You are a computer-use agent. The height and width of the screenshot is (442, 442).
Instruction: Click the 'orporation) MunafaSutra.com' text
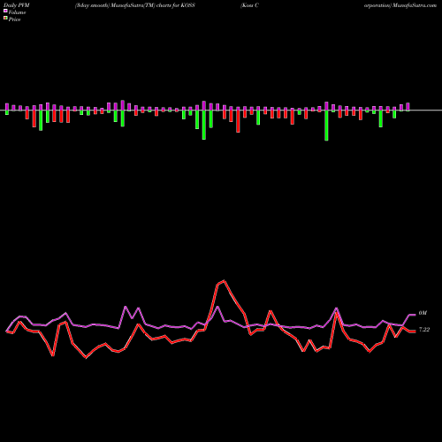pyautogui.click(x=400, y=5)
